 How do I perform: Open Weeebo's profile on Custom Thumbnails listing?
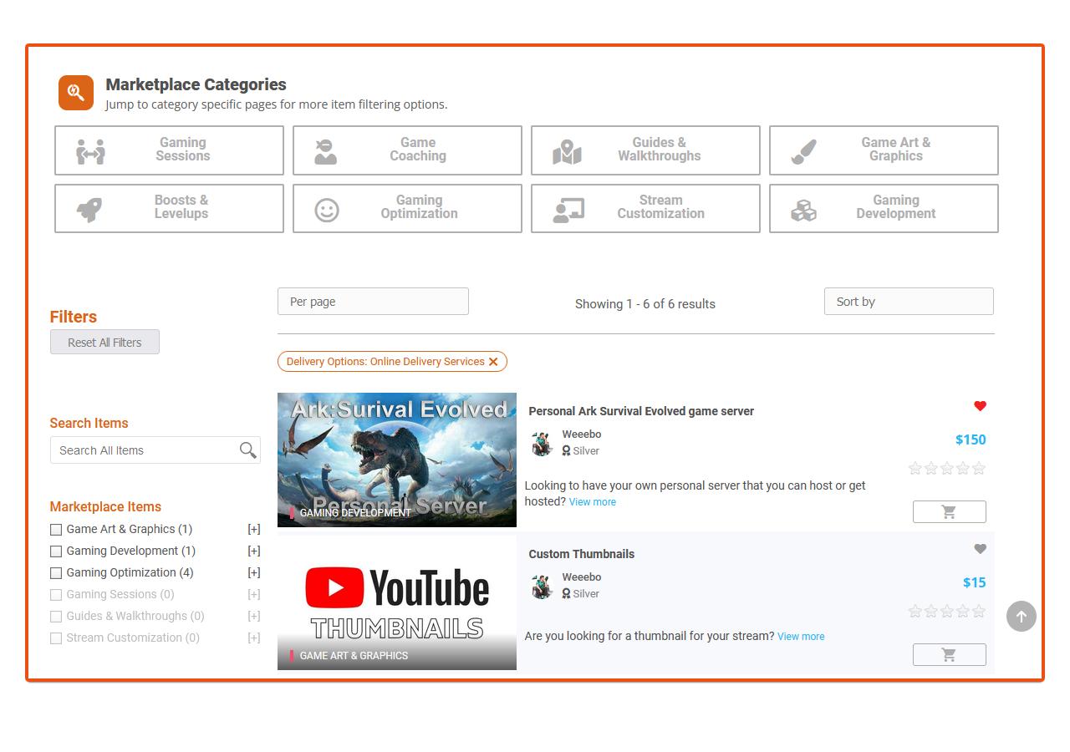[582, 577]
